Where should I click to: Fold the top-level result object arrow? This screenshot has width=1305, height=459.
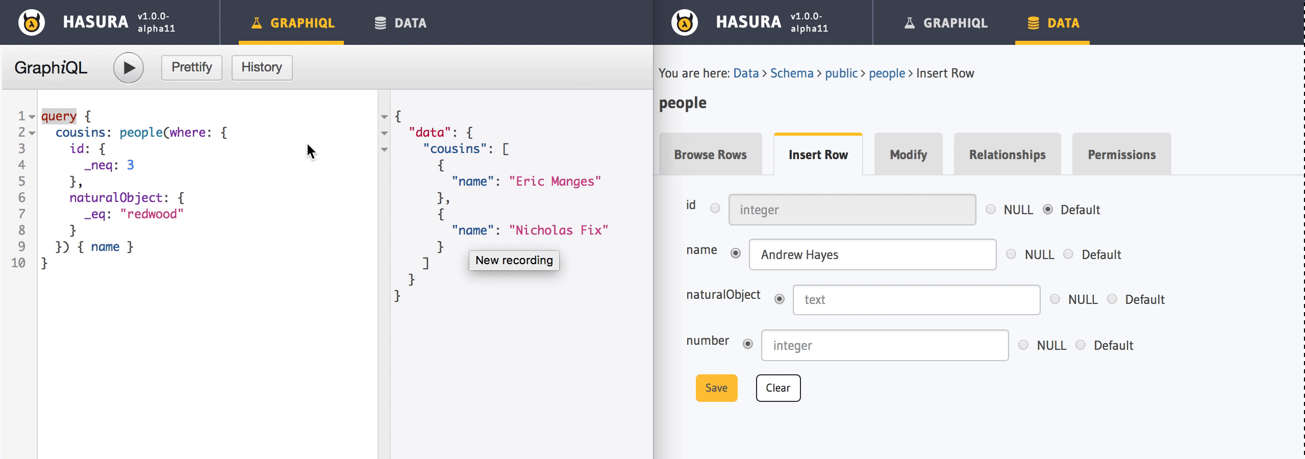tap(385, 117)
